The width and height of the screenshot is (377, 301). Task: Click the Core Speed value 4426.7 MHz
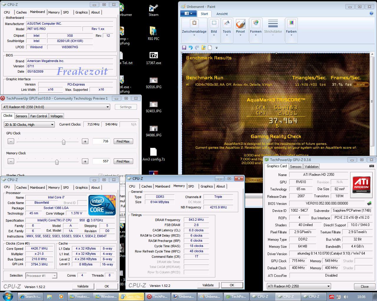[x=39, y=248]
